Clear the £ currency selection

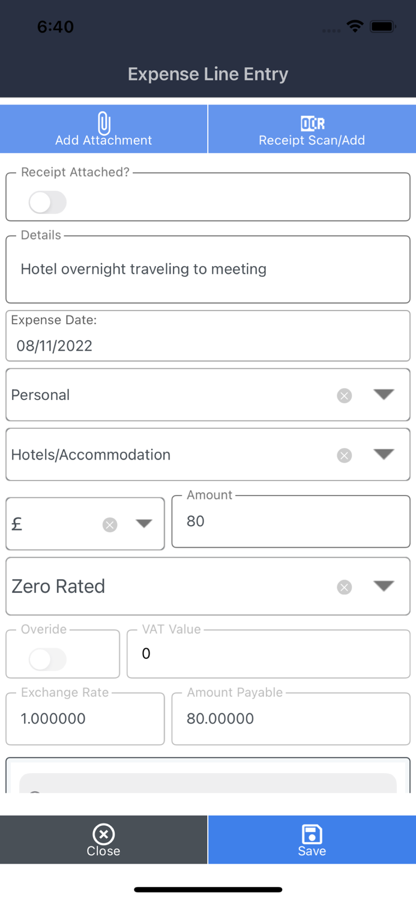click(110, 525)
